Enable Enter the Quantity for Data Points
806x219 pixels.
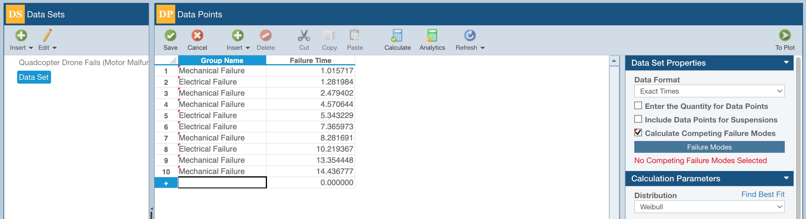click(638, 106)
